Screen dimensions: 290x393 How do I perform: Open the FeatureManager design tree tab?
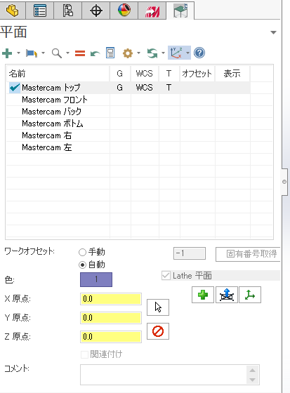click(12, 11)
